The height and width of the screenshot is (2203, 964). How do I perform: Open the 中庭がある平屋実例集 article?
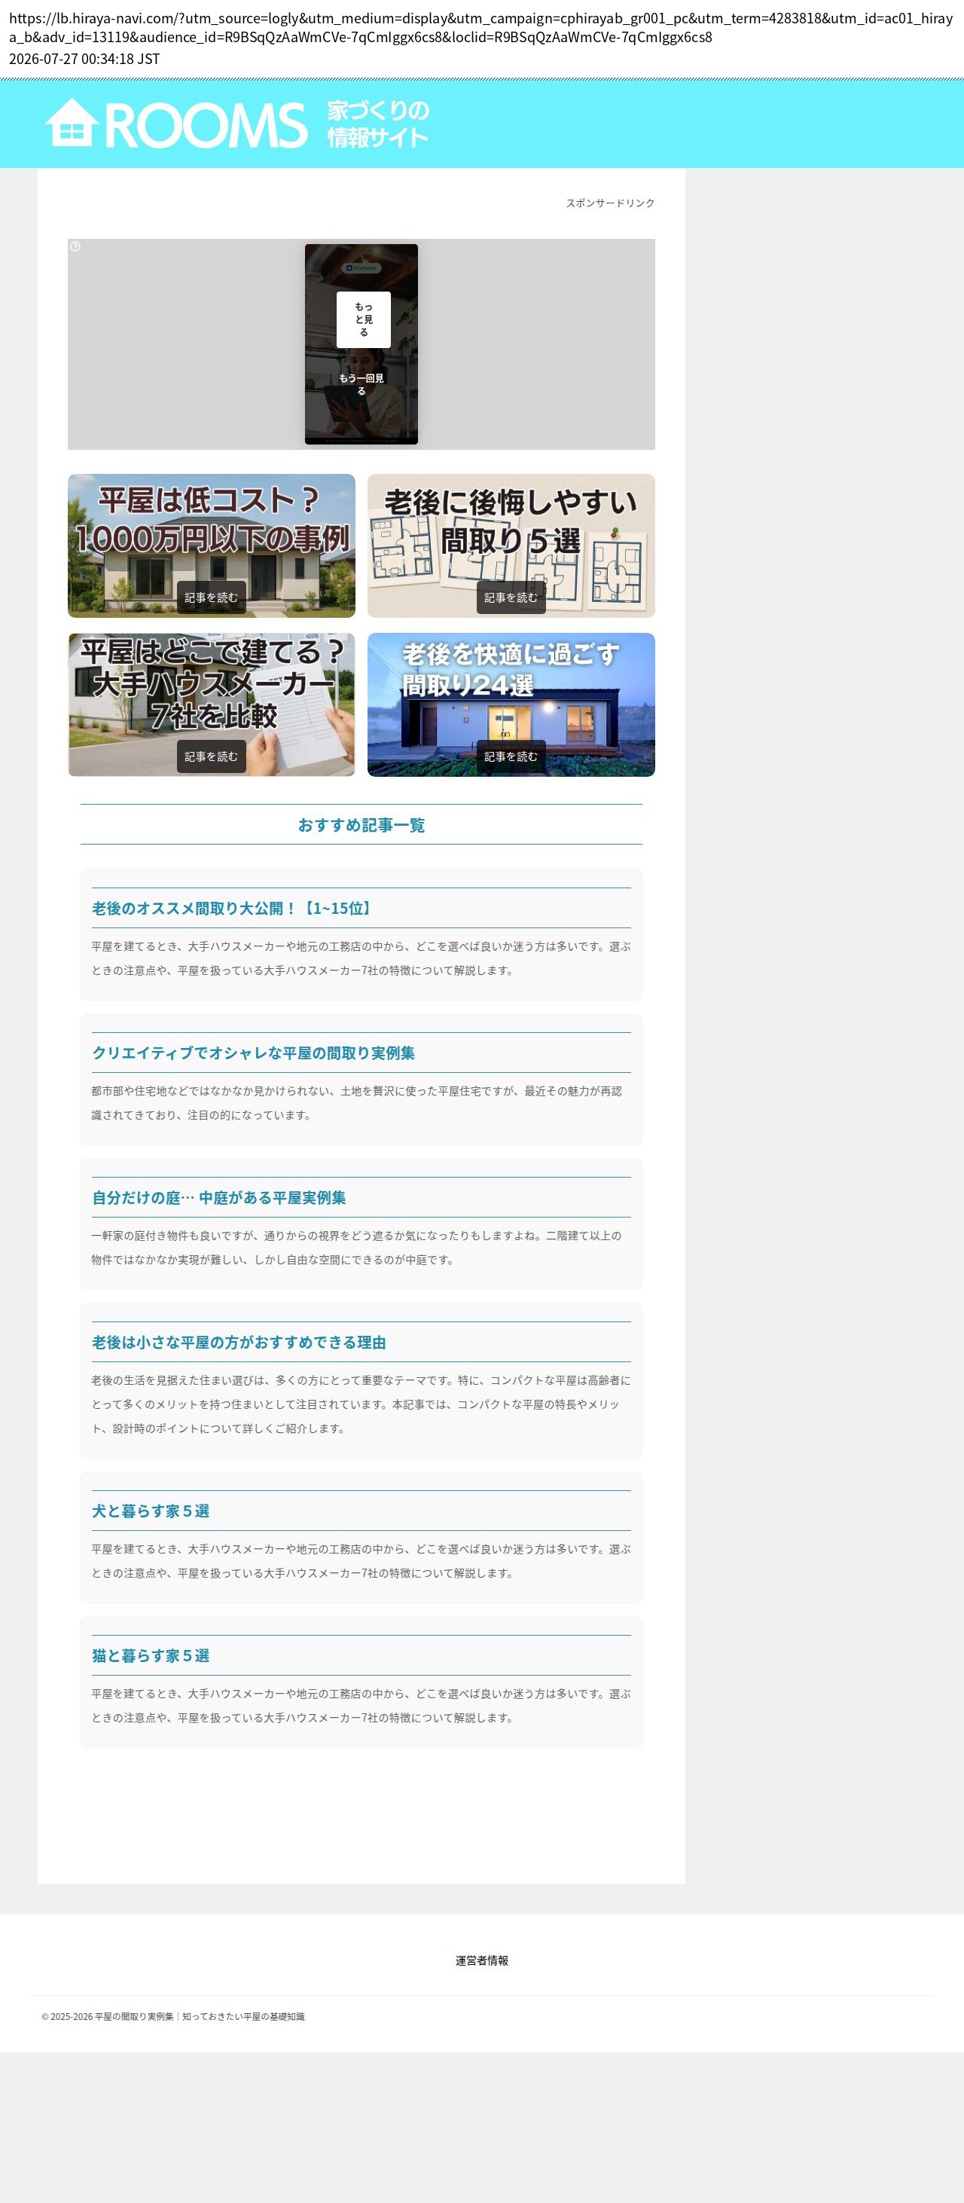click(x=218, y=1197)
